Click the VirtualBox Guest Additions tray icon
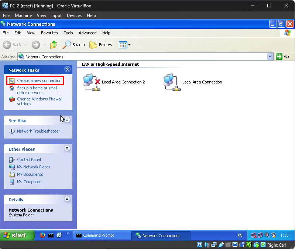Image resolution: width=295 pixels, height=250 pixels. 274,235
